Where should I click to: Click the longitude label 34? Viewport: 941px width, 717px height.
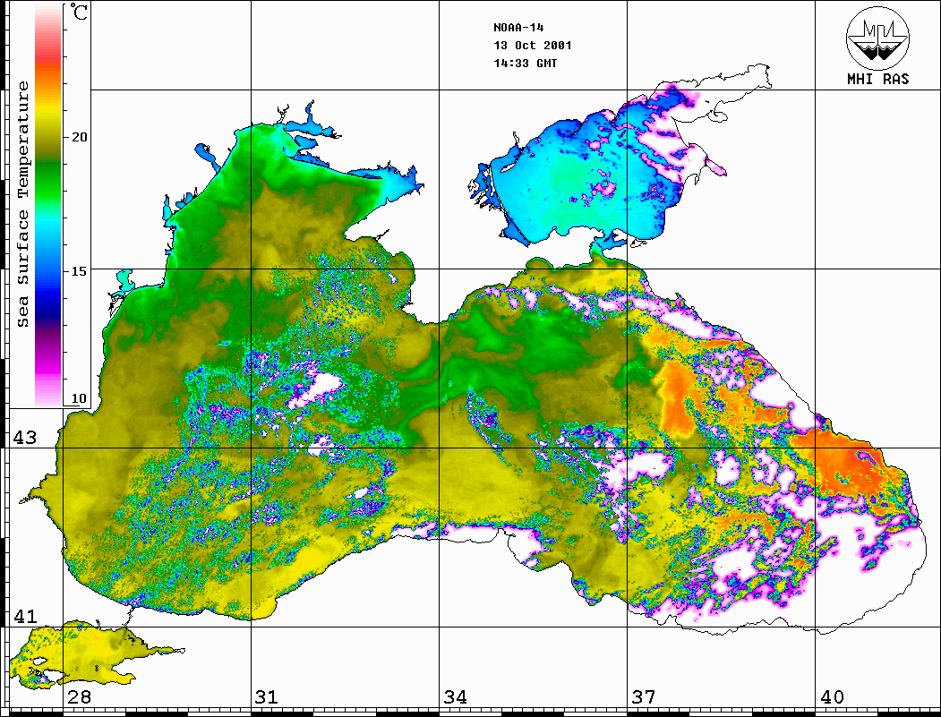pyautogui.click(x=455, y=696)
